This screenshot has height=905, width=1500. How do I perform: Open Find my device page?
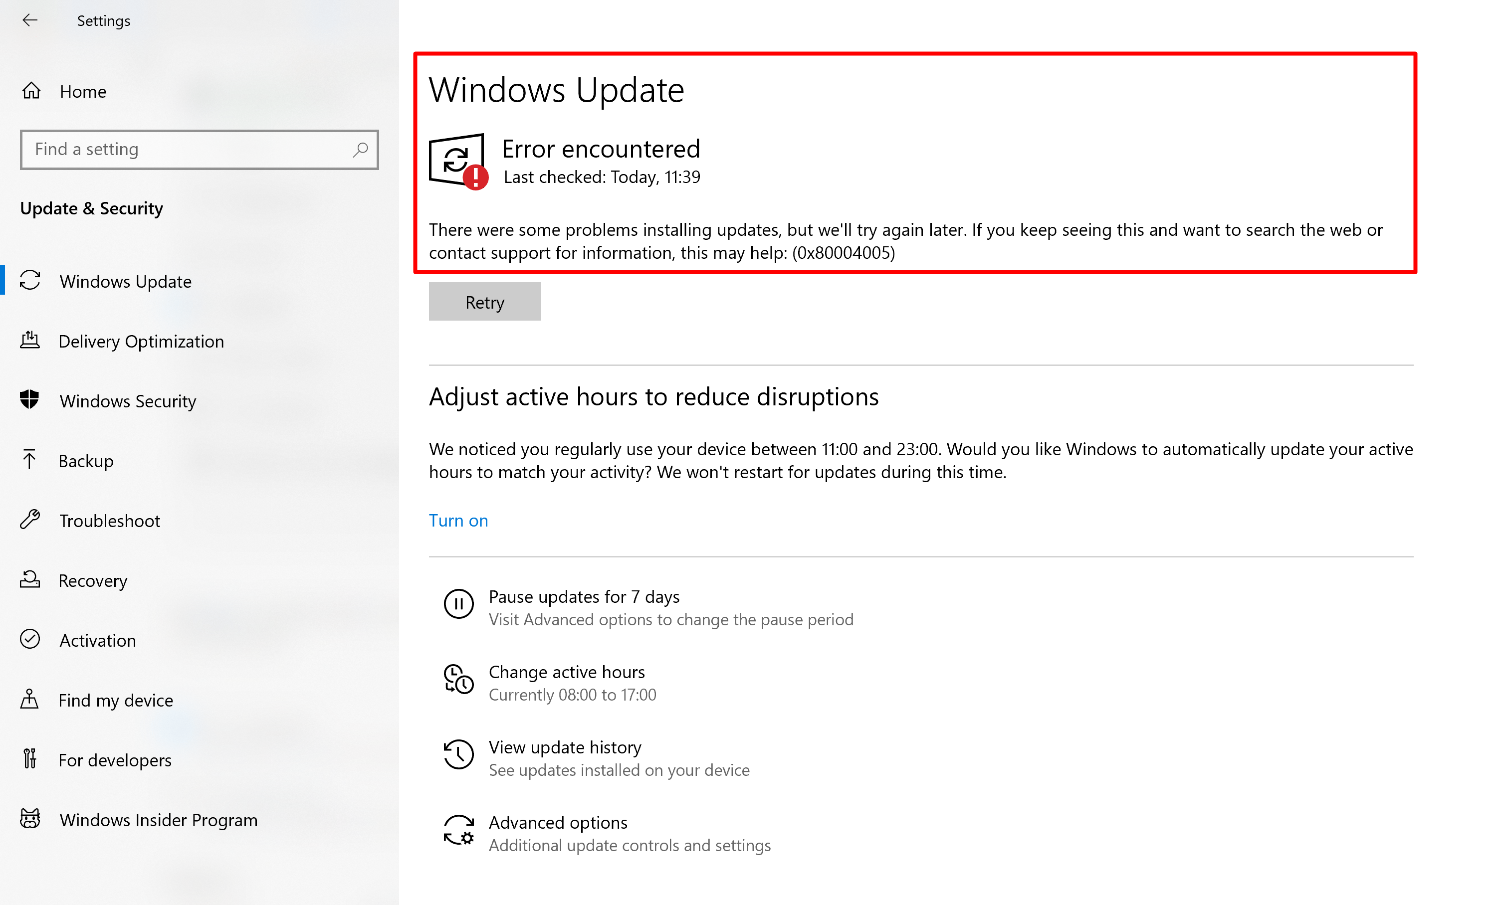coord(116,700)
